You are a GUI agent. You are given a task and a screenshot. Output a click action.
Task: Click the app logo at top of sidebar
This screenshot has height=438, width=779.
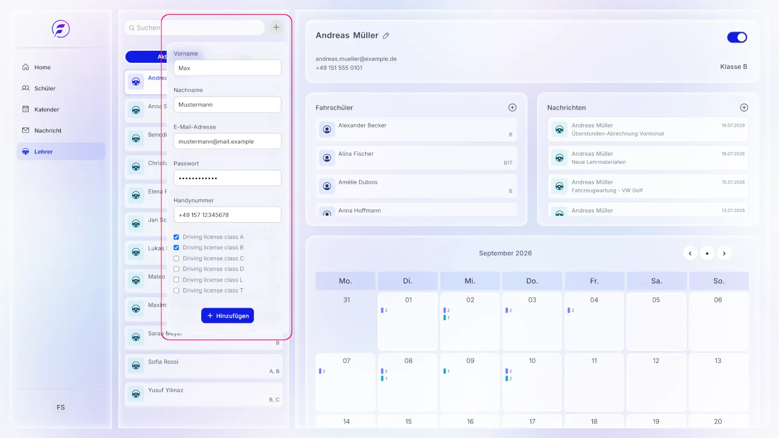click(61, 28)
